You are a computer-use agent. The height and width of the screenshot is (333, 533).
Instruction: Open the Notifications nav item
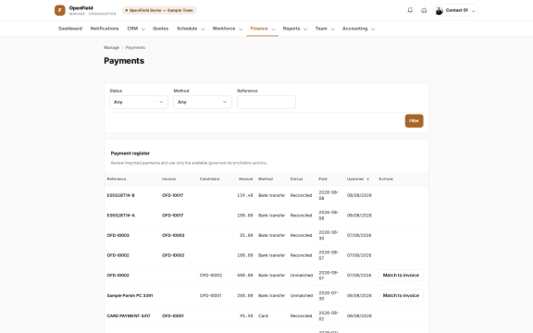point(105,29)
